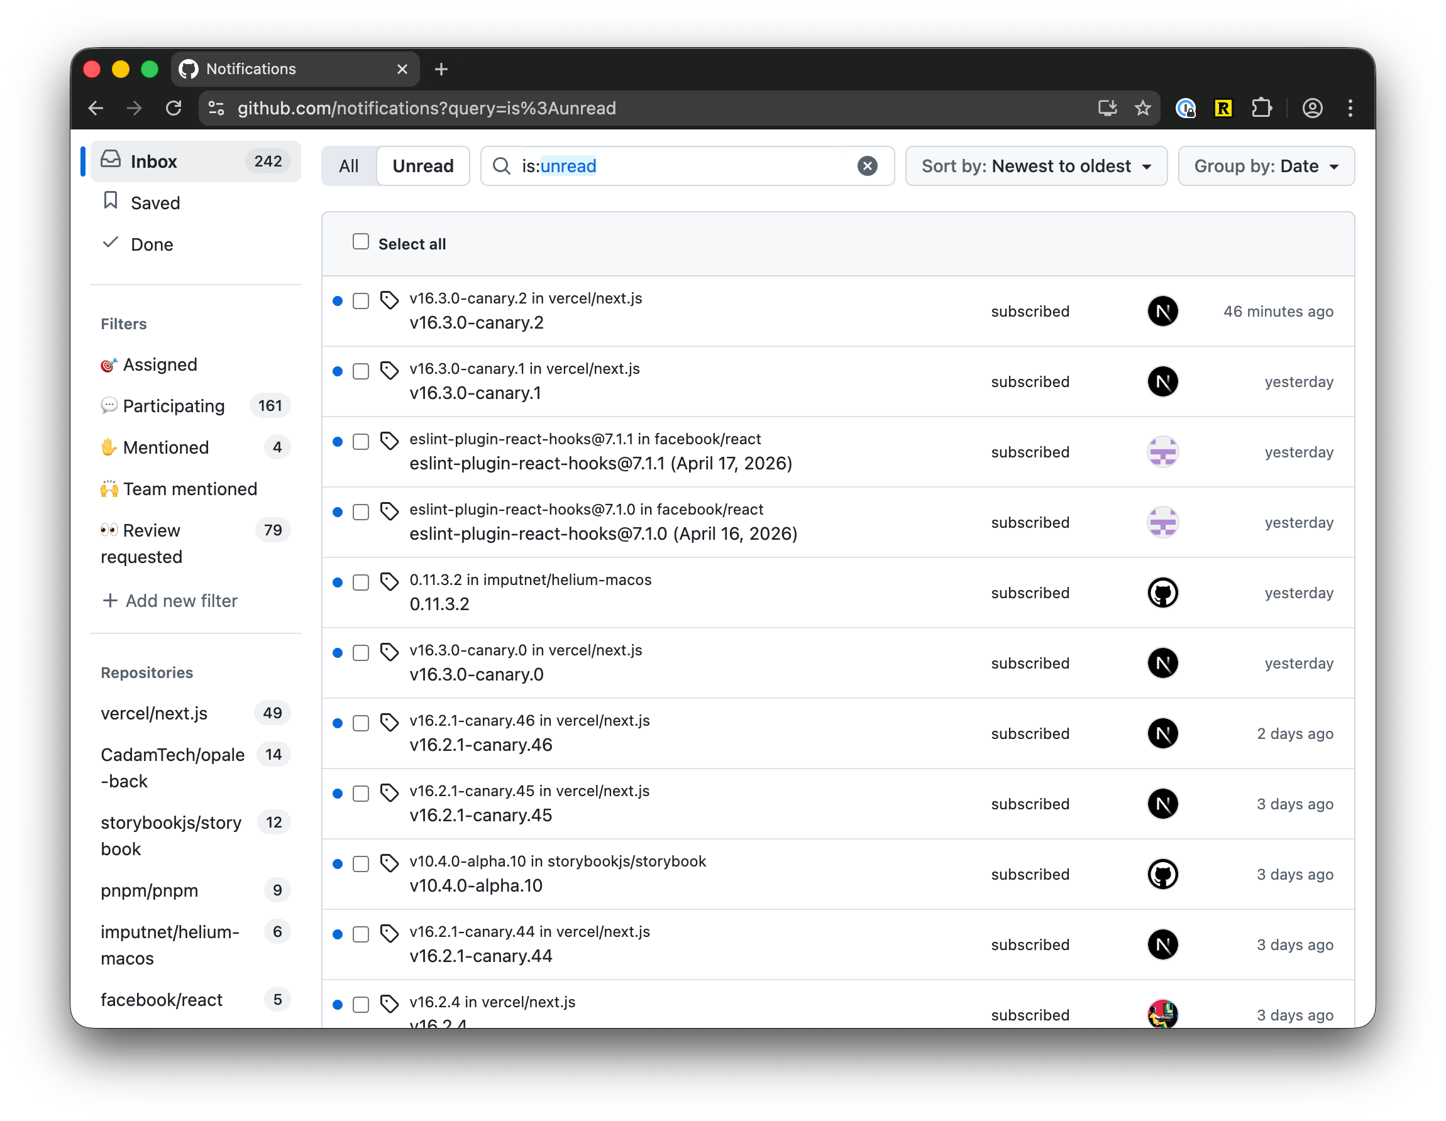Click '46 minutes ago' timestamp
This screenshot has height=1121, width=1446.
click(1278, 311)
